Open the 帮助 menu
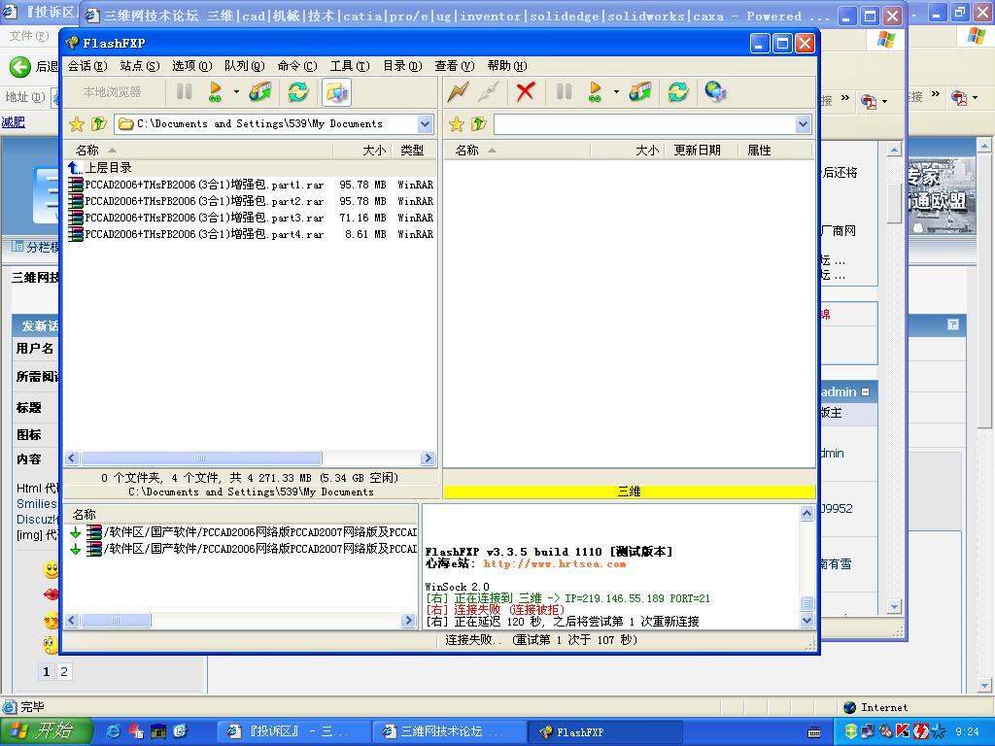Image resolution: width=995 pixels, height=746 pixels. [x=507, y=66]
